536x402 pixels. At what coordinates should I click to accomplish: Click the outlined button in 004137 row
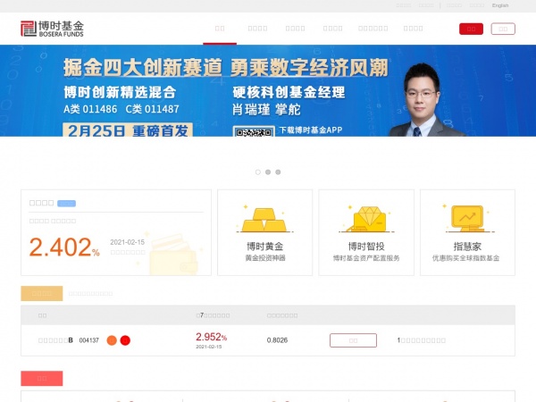pos(353,340)
